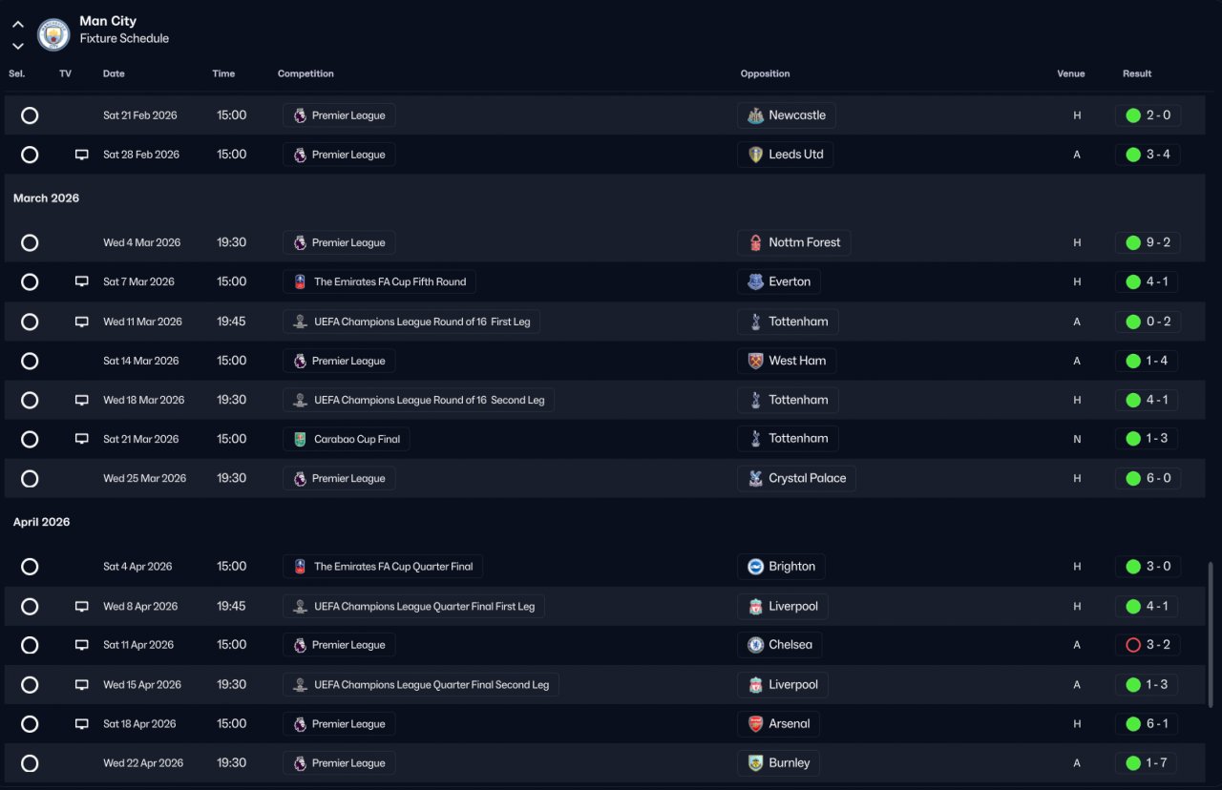The width and height of the screenshot is (1222, 790).
Task: Click the TV icon on Wed 18 Mar row
Action: point(82,400)
